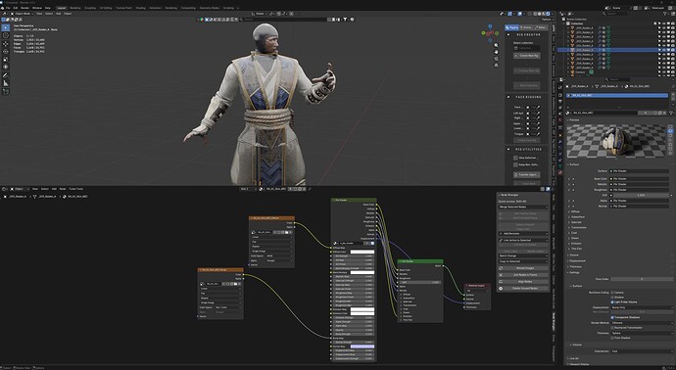Click the Link Active to Selected link icon
Screen dimensions: 676x370
tap(501, 240)
